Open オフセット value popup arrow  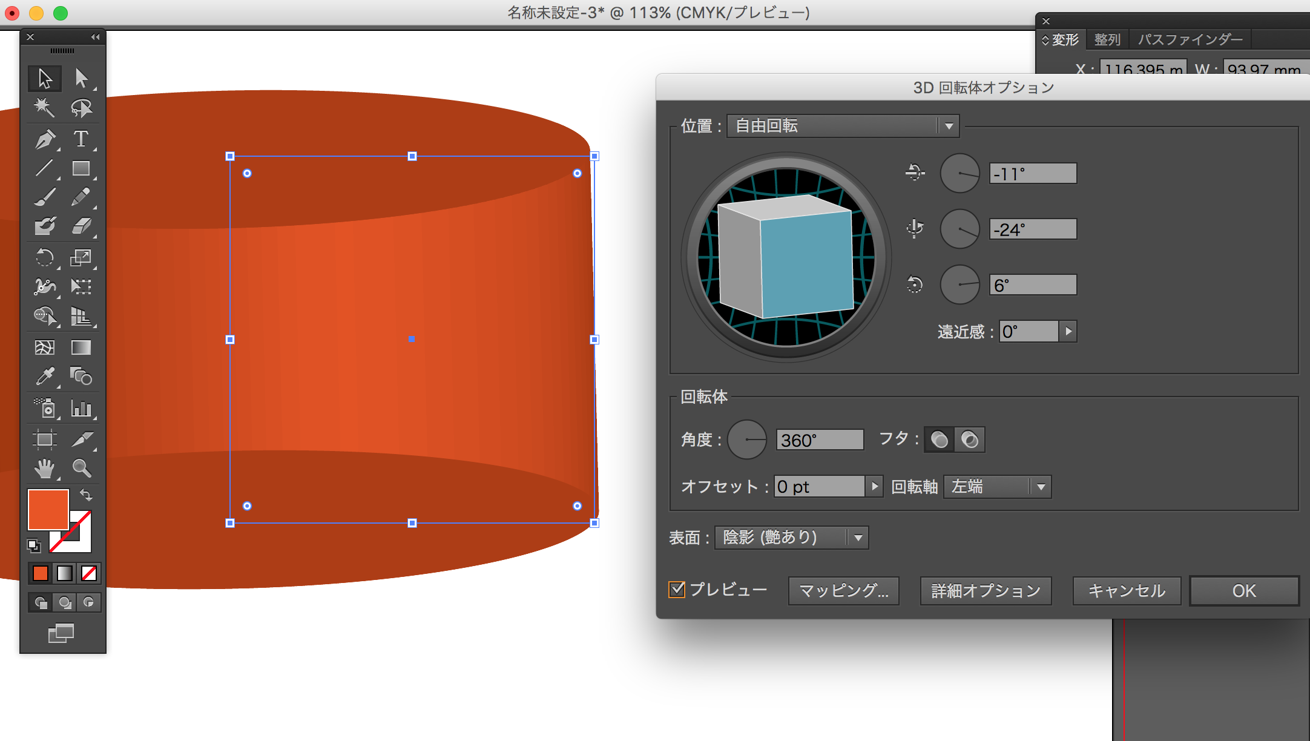(874, 486)
